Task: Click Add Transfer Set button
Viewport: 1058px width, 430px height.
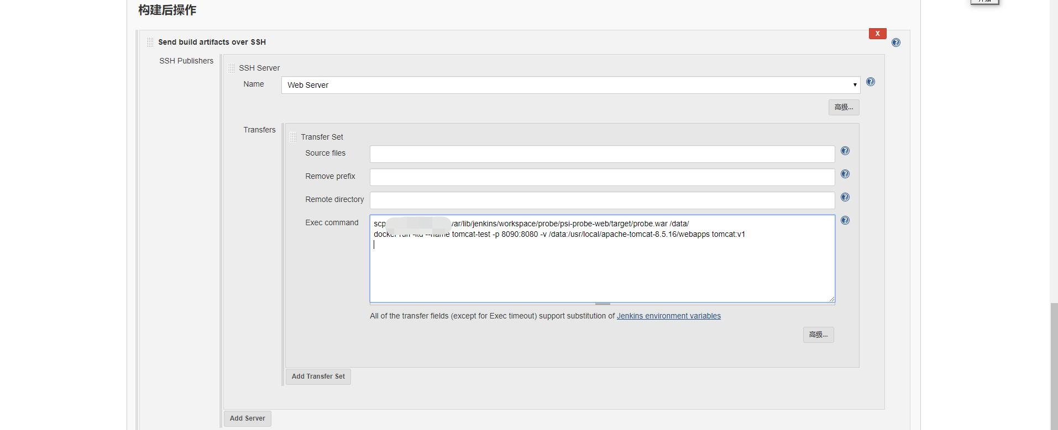Action: coord(318,376)
